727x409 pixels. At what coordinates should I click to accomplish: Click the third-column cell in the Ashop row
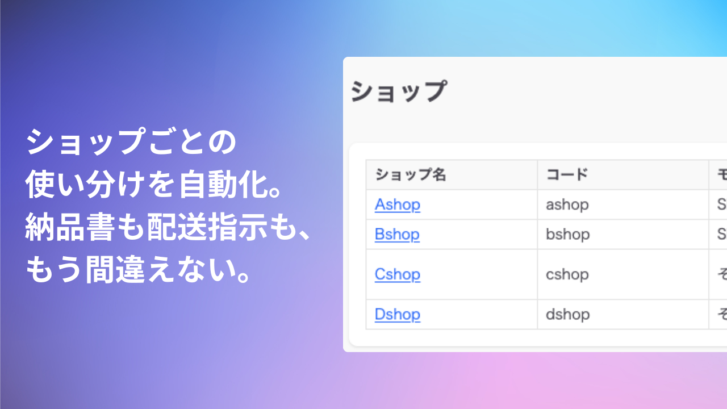coord(719,204)
